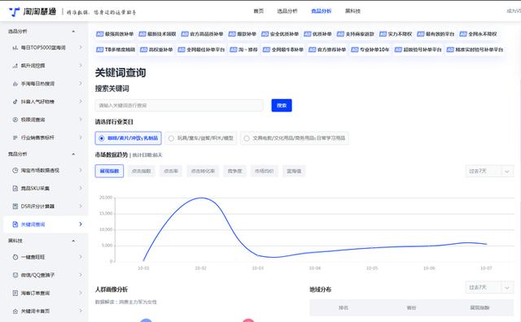Switch to the 点击转化率 metric tab
Viewport: 521px width, 322px height.
203,171
